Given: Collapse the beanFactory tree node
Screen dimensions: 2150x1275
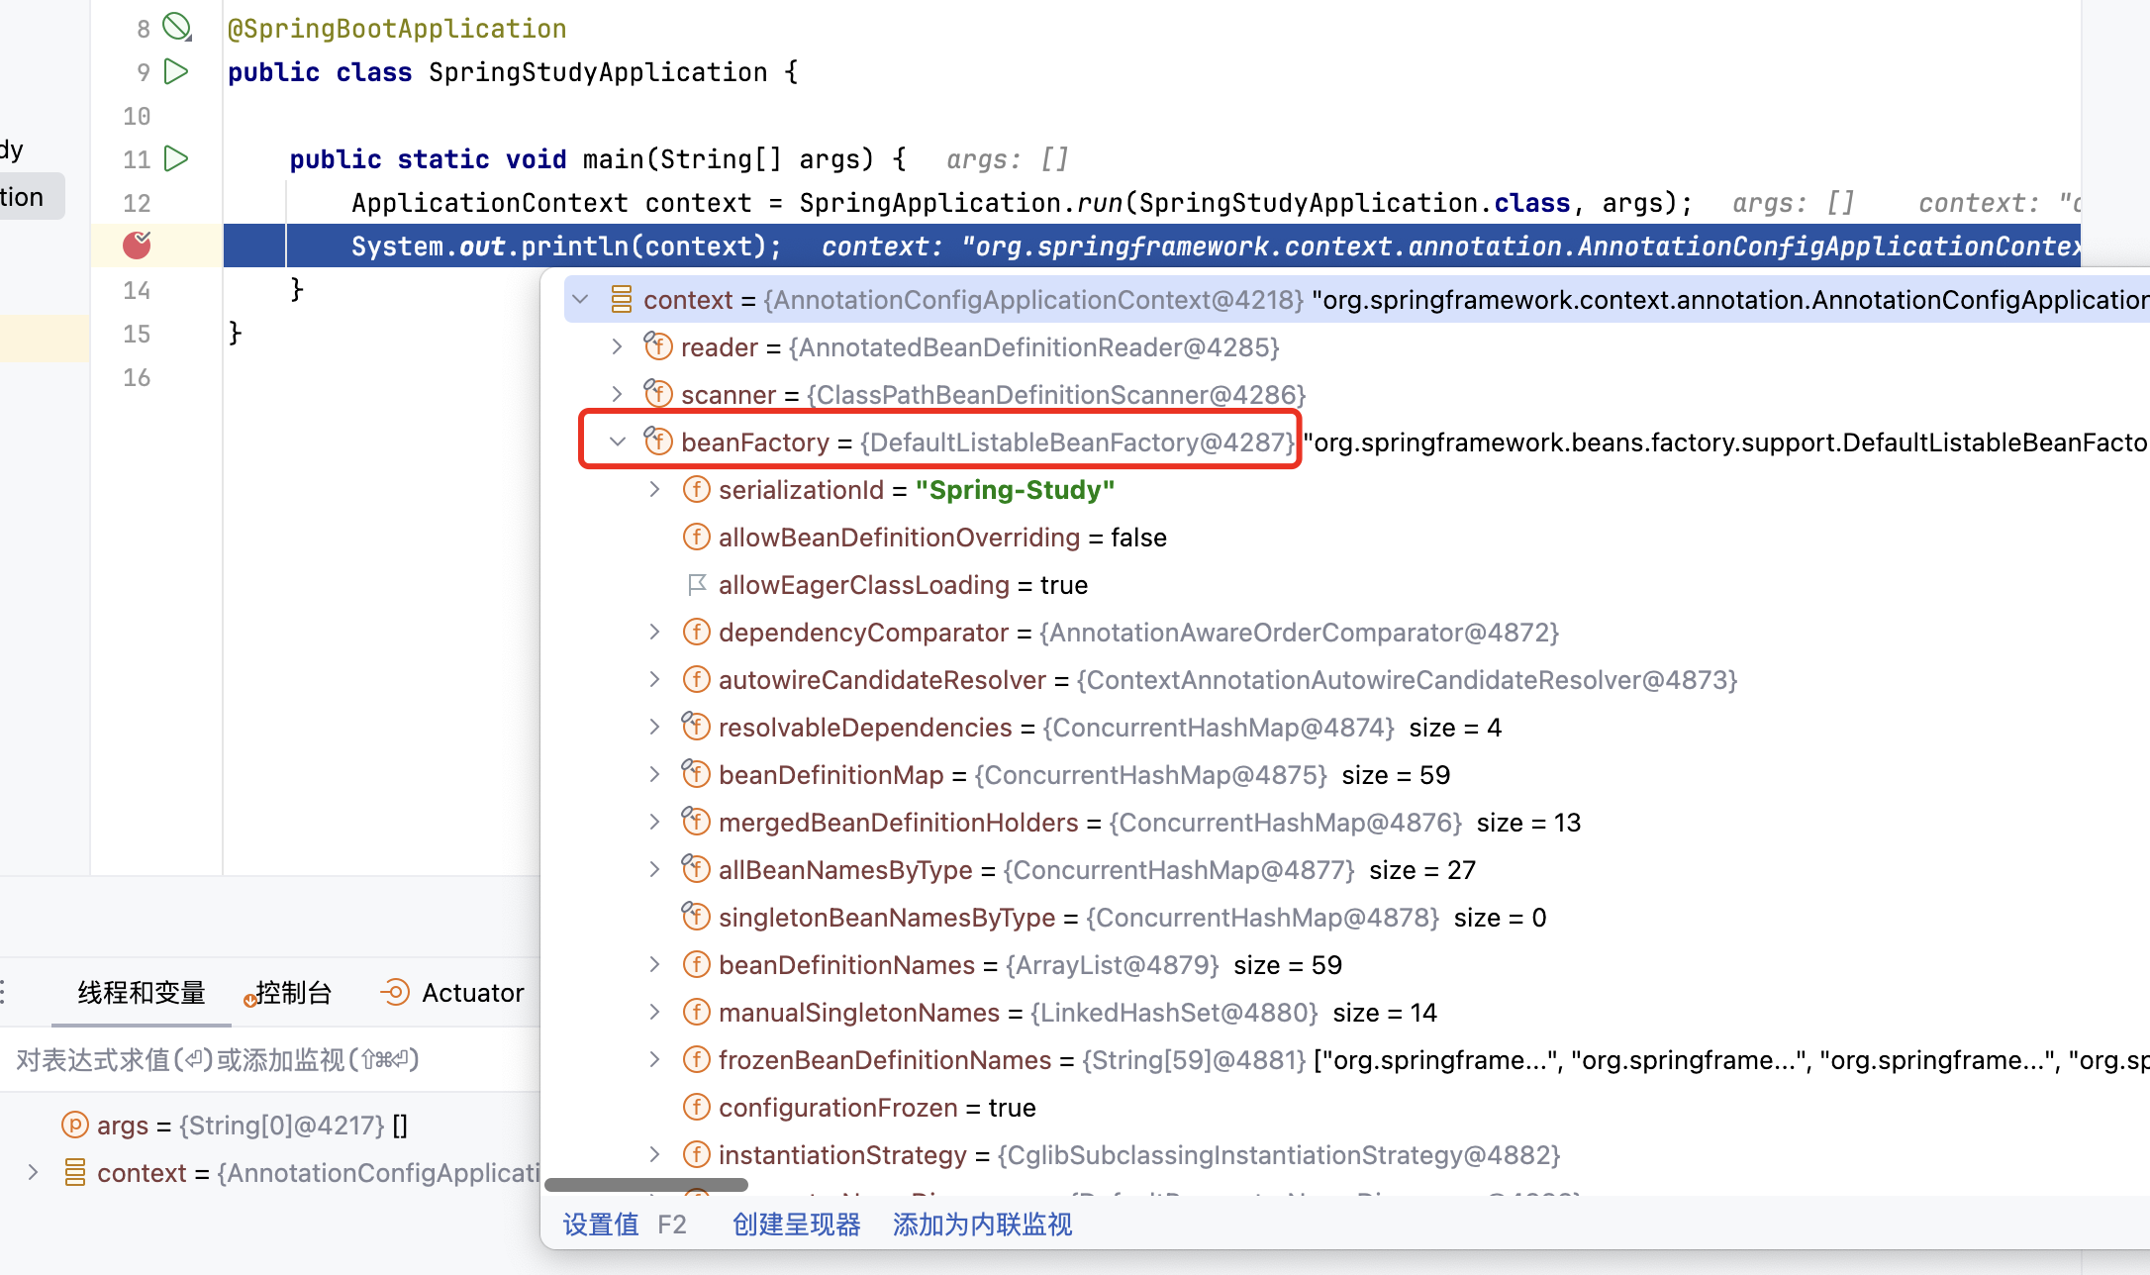Looking at the screenshot, I should tap(618, 441).
